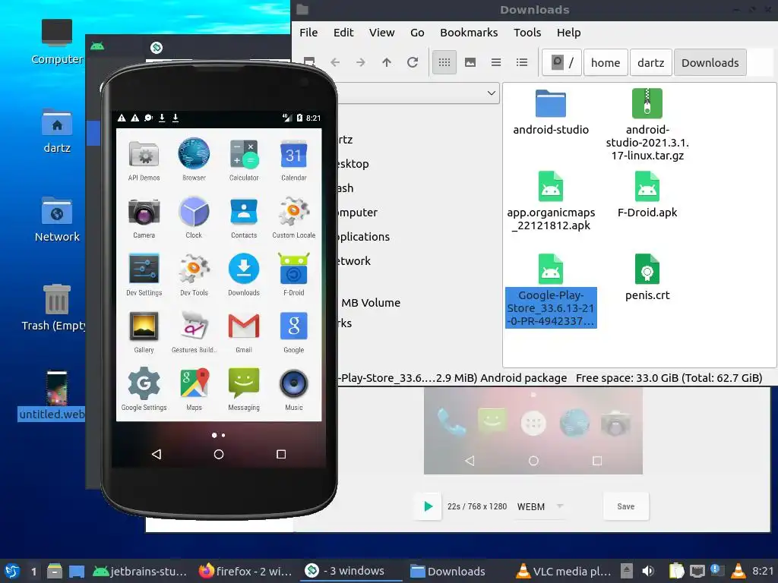Screen dimensions: 778x583
Task: Launch Dev Tools app
Action: pos(194,275)
